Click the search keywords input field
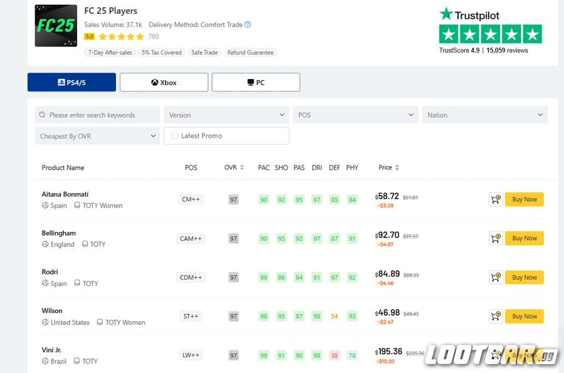Viewport: 564px width, 373px height. 98,115
